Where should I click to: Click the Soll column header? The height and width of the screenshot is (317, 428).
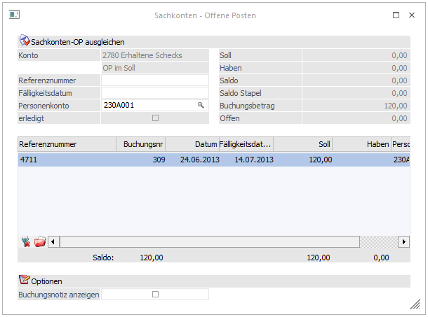pyautogui.click(x=303, y=144)
